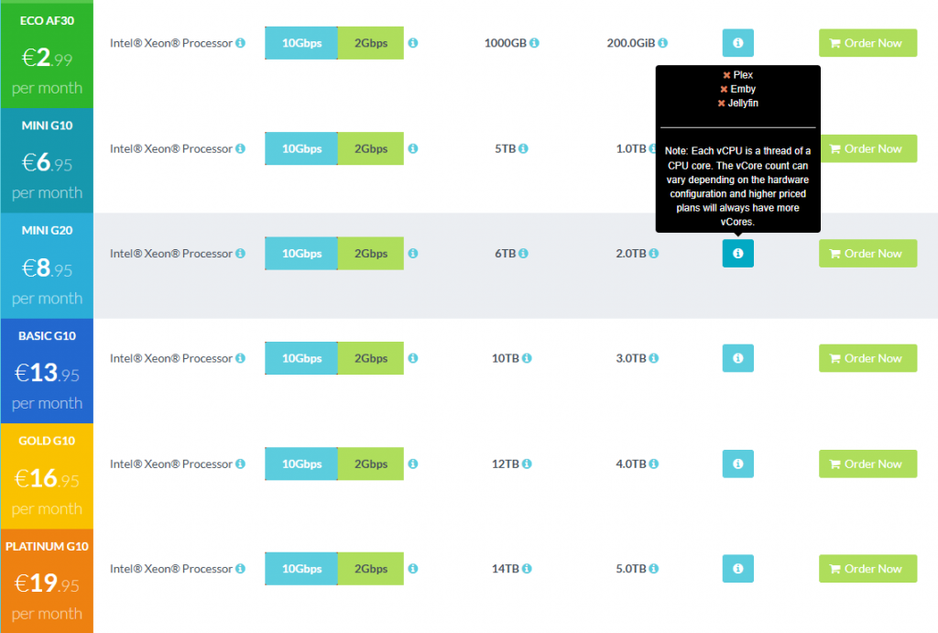Click the Emby entry in the tooltip
Image resolution: width=938 pixels, height=633 pixels.
click(737, 89)
